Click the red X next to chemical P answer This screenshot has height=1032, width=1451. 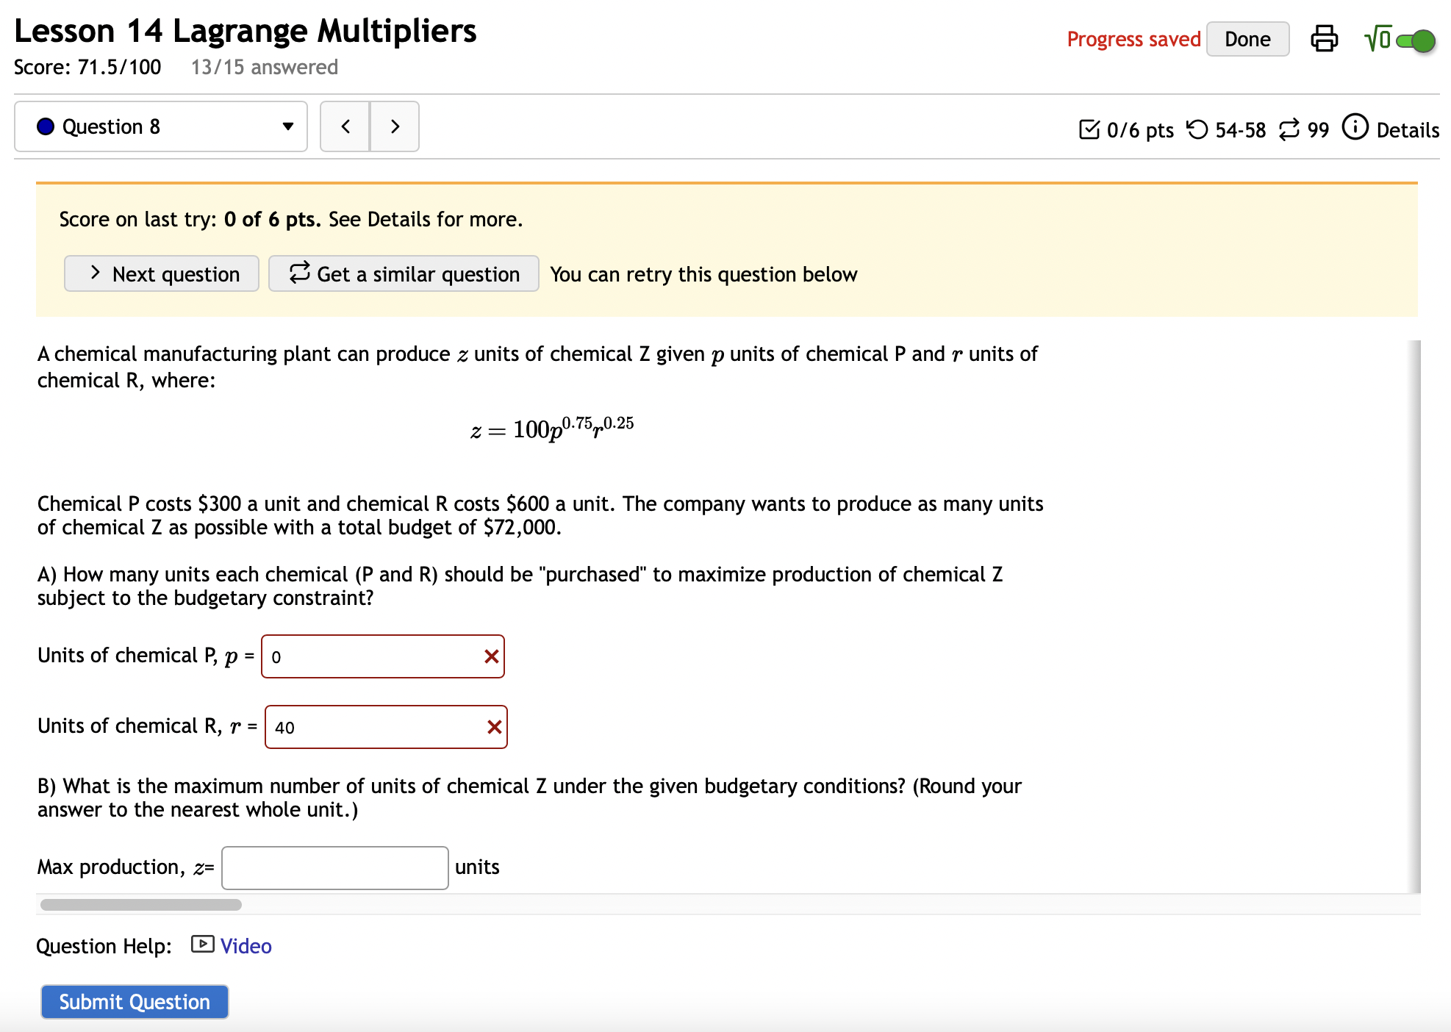tap(491, 656)
